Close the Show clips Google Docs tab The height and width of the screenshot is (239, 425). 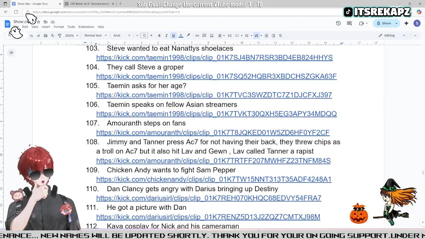tap(60, 4)
